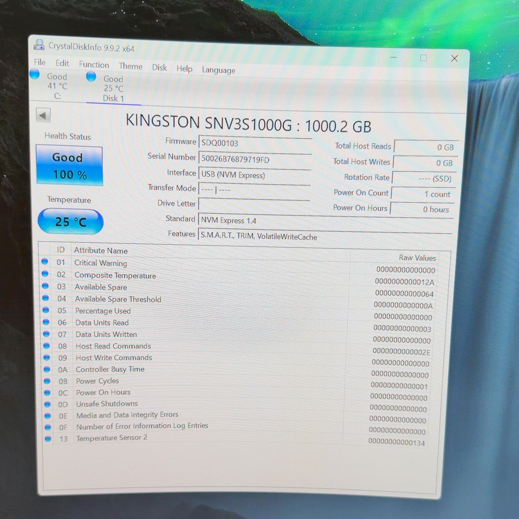
Task: Click status dot for Power Cycles row
Action: coord(47,381)
